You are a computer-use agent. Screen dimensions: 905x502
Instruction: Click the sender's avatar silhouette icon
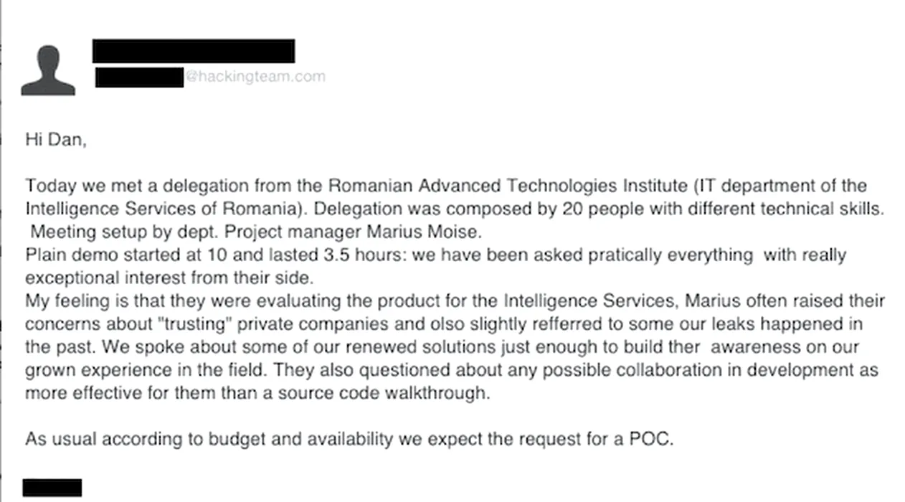tap(47, 70)
